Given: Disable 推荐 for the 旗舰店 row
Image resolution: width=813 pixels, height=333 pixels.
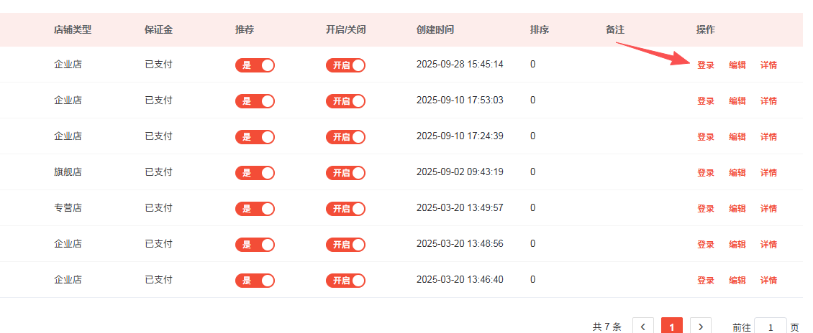Looking at the screenshot, I should click(255, 173).
